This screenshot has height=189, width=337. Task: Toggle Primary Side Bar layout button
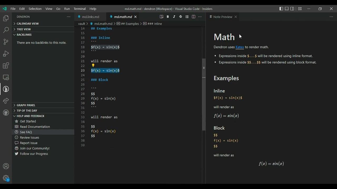(281, 9)
